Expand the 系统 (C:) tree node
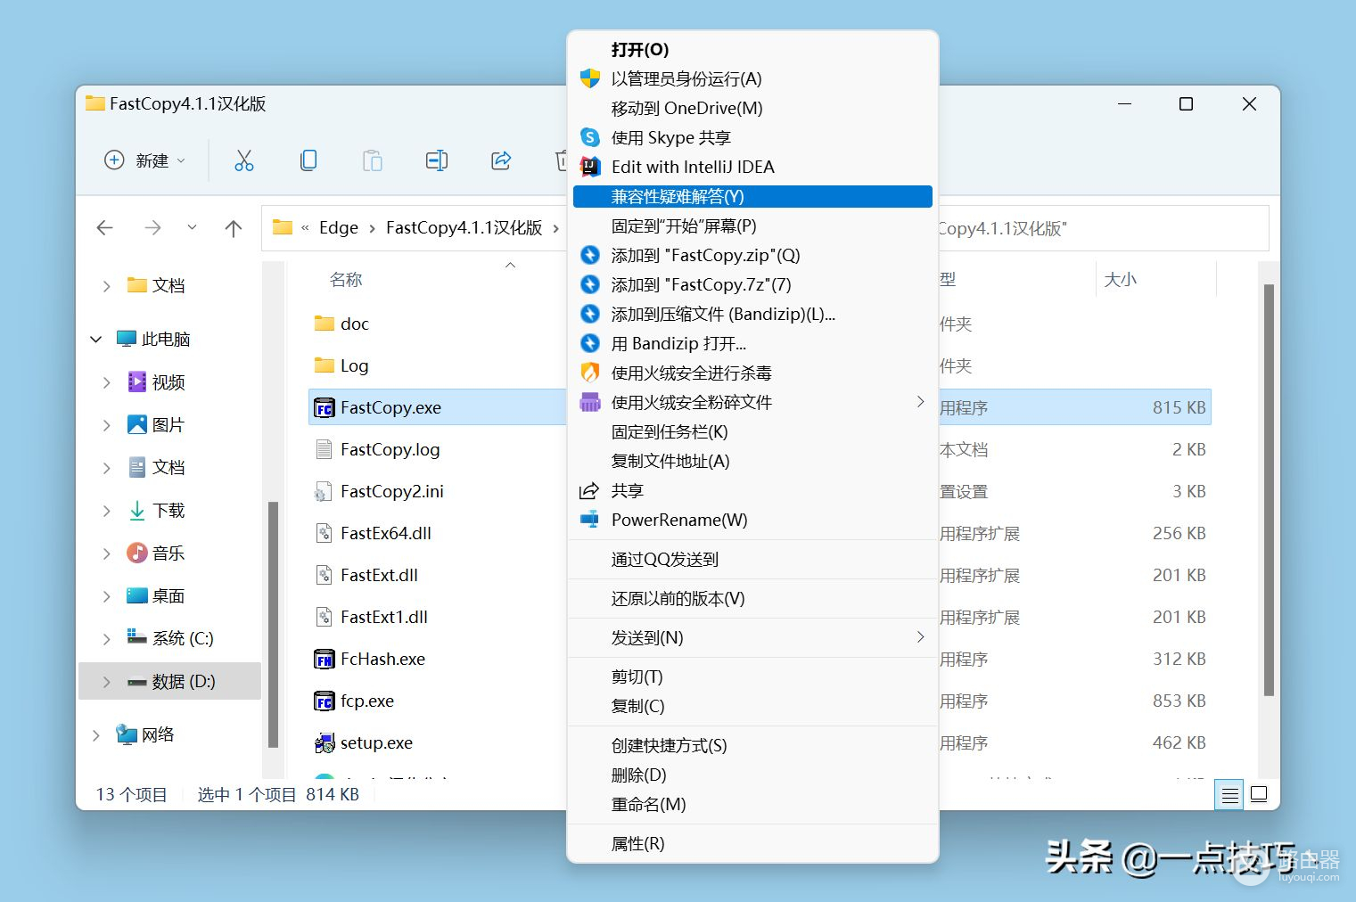Screen dimensions: 1356x902 click(107, 639)
